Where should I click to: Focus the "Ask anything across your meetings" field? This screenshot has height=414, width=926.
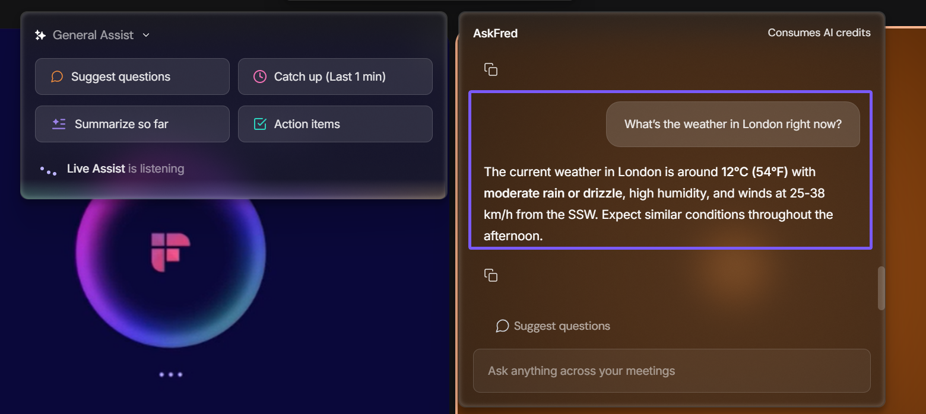(671, 371)
